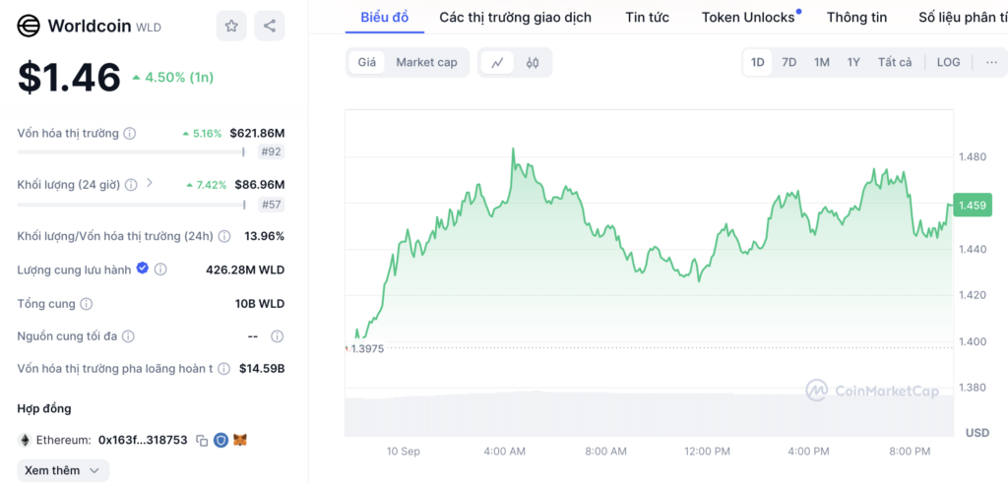Click the 24h volume rank progress bar
Viewport: 1008px width, 484px height.
[x=131, y=205]
